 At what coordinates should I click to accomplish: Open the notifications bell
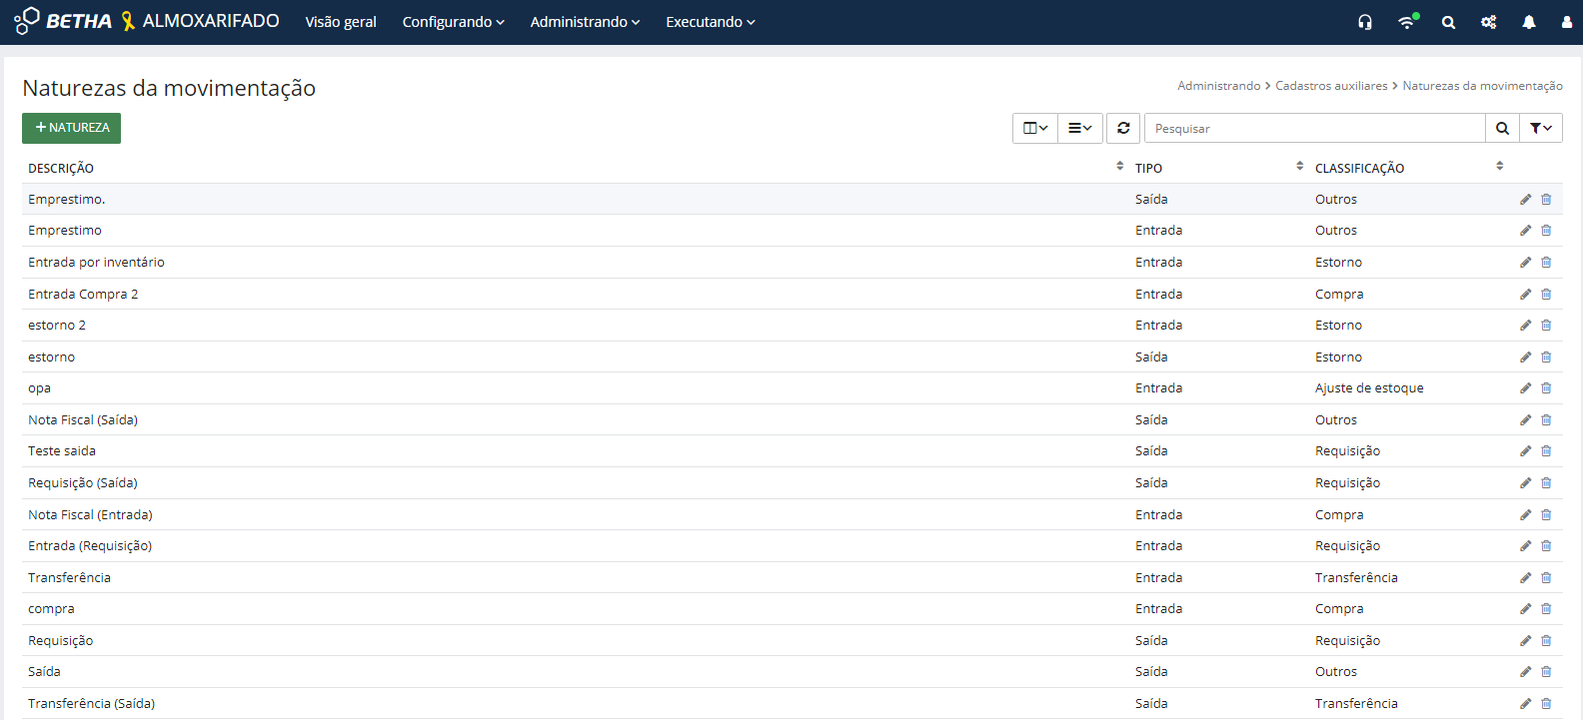click(x=1529, y=22)
